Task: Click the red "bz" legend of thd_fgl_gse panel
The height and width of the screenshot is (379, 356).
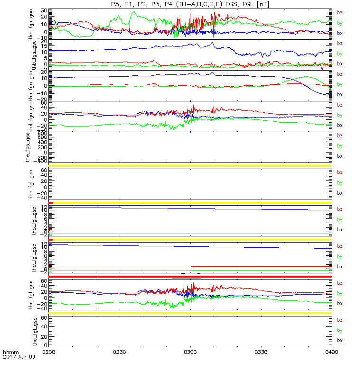Action: [340, 283]
